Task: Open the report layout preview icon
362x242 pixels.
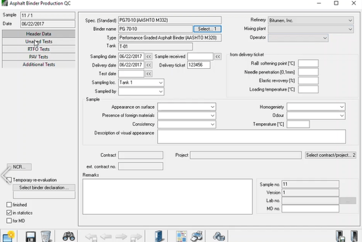Action: pyautogui.click(x=182, y=237)
